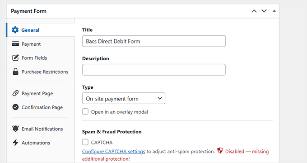
Task: Click the Payment Form panel heading
Action: [x=28, y=11]
